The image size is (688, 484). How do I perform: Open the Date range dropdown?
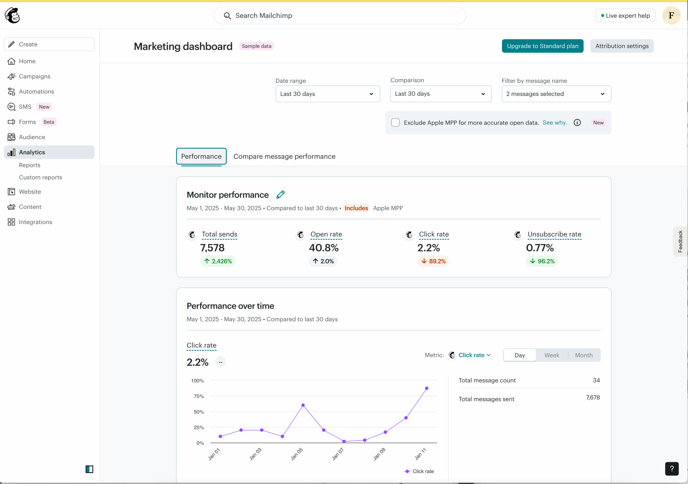pos(328,94)
